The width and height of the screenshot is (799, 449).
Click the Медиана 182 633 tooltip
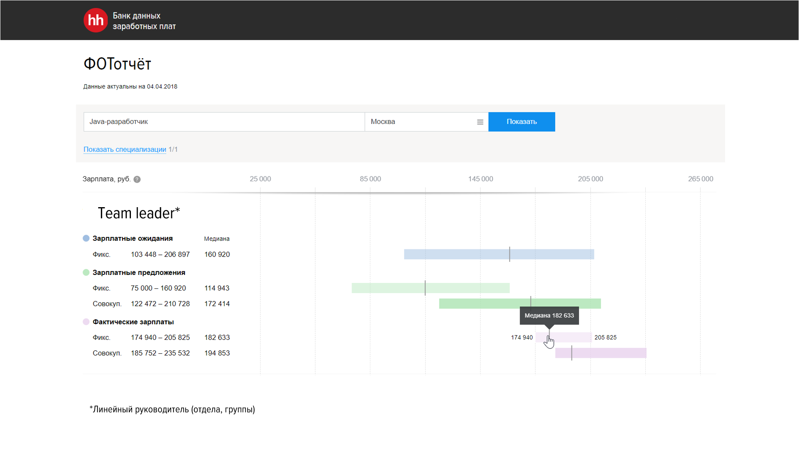click(x=549, y=316)
